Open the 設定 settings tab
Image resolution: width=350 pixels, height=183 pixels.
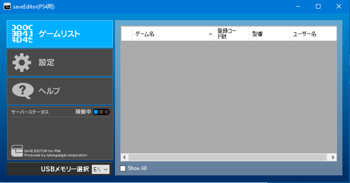[60, 63]
